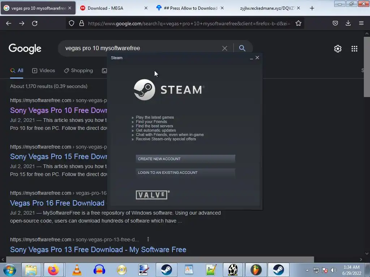The image size is (370, 277).
Task: Open the Sony Vegas Pro 15 Free Download result
Action: point(59,157)
